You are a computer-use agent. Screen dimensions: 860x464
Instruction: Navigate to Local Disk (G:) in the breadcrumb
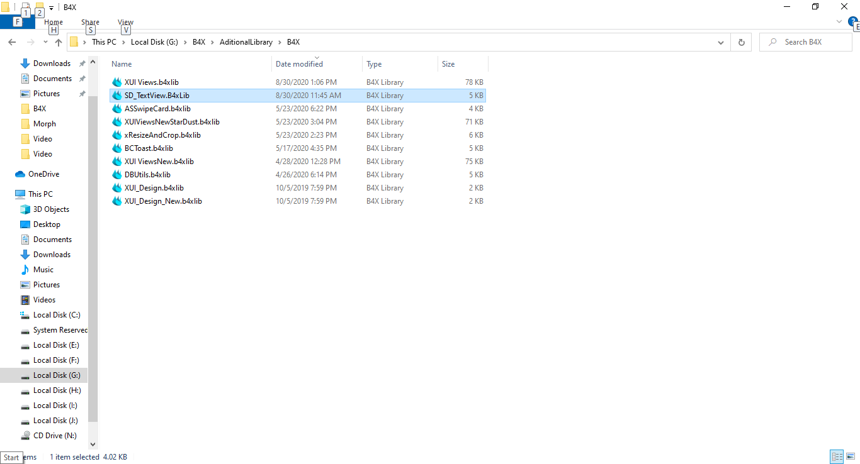coord(154,42)
